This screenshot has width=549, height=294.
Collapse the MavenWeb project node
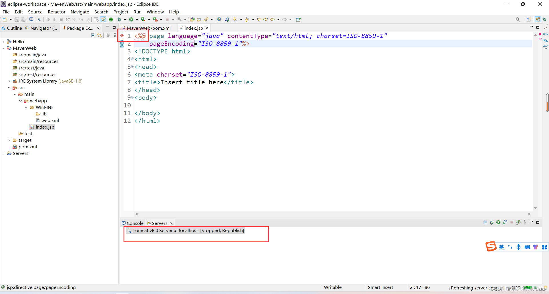point(3,48)
